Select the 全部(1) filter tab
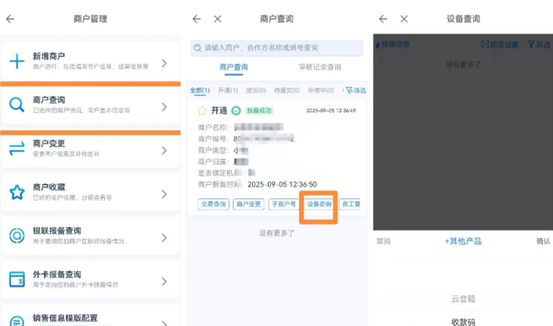This screenshot has height=326, width=553. pos(200,90)
